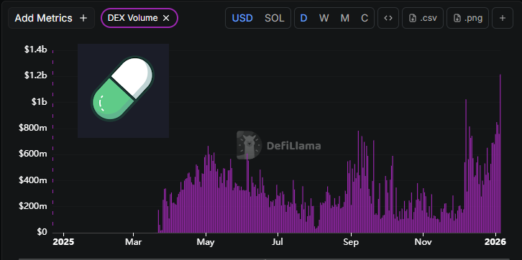Click the $800m axis label
The width and height of the screenshot is (522, 260).
coord(33,128)
